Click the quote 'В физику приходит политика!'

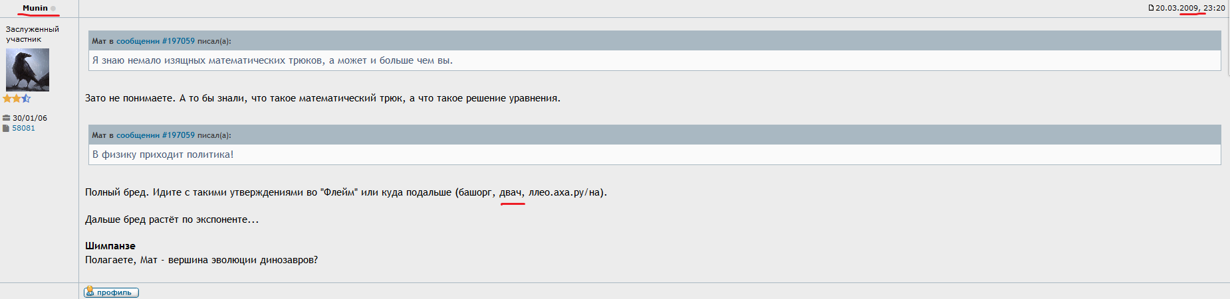point(163,154)
